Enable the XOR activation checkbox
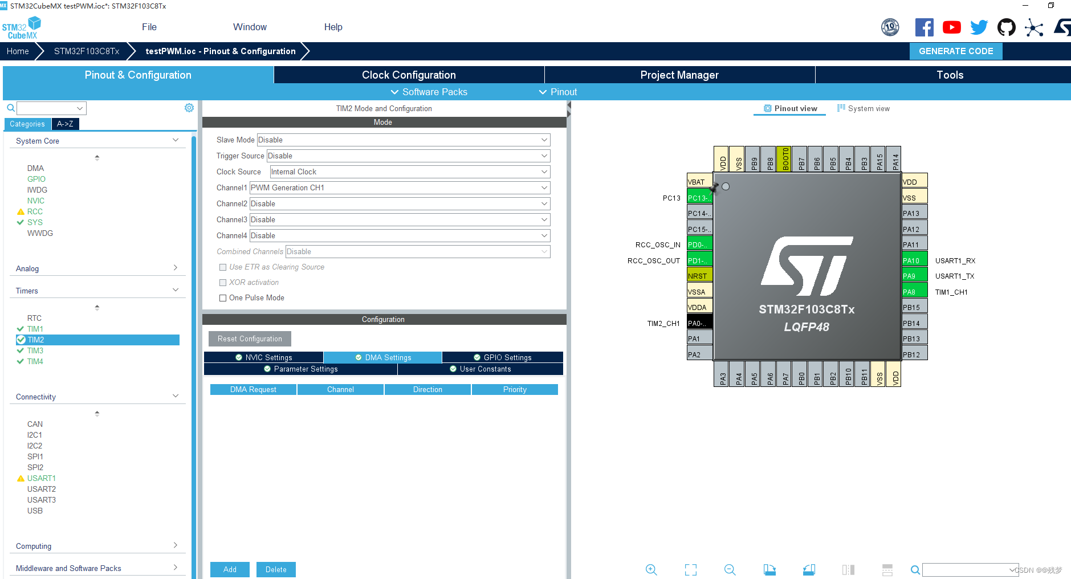Viewport: 1071px width, 579px height. point(223,282)
